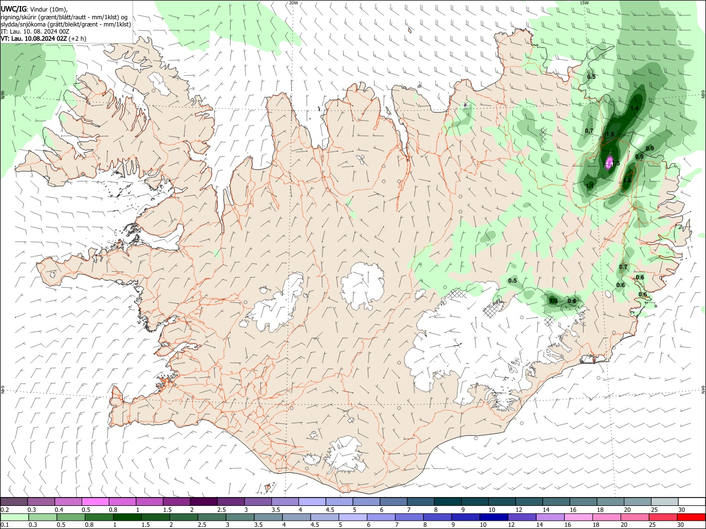This screenshot has height=529, width=706.
Task: Click the pale green 0.1–0.3 rain swatch
Action: (x=14, y=517)
